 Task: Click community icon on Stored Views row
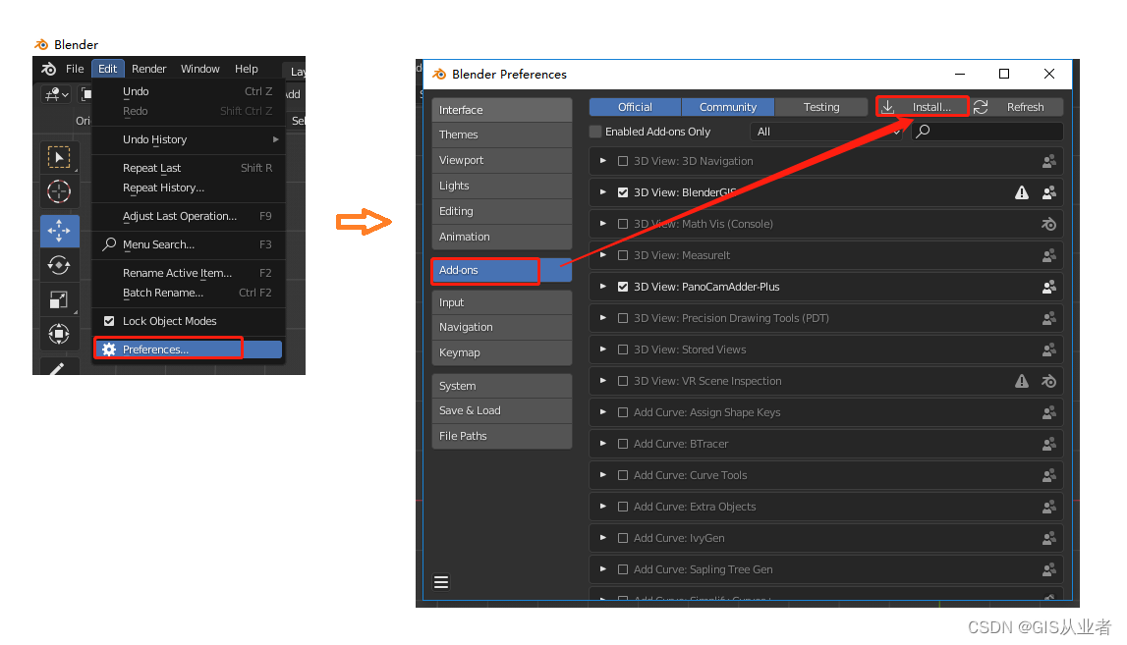point(1049,349)
